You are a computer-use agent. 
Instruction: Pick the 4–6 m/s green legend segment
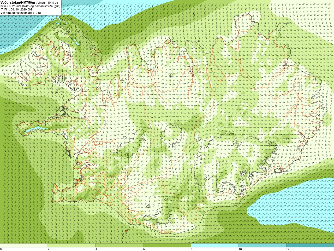point(119,246)
